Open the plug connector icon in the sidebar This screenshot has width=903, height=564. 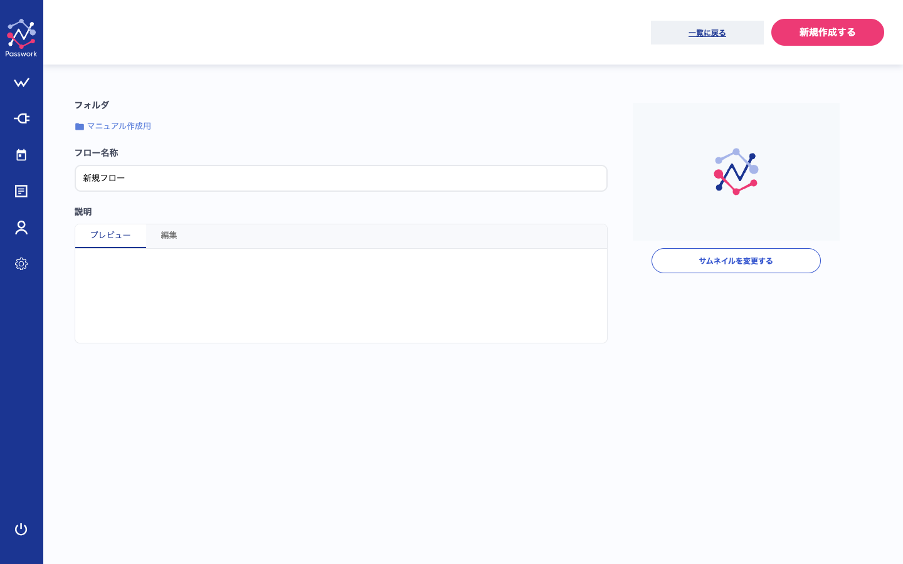(x=21, y=118)
